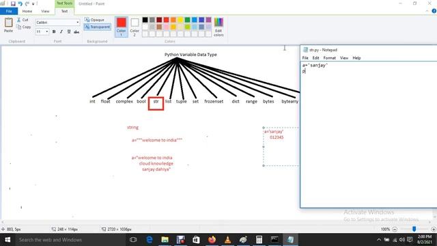Pick the yellow color in the palette
437x246 pixels.
[x=180, y=20]
